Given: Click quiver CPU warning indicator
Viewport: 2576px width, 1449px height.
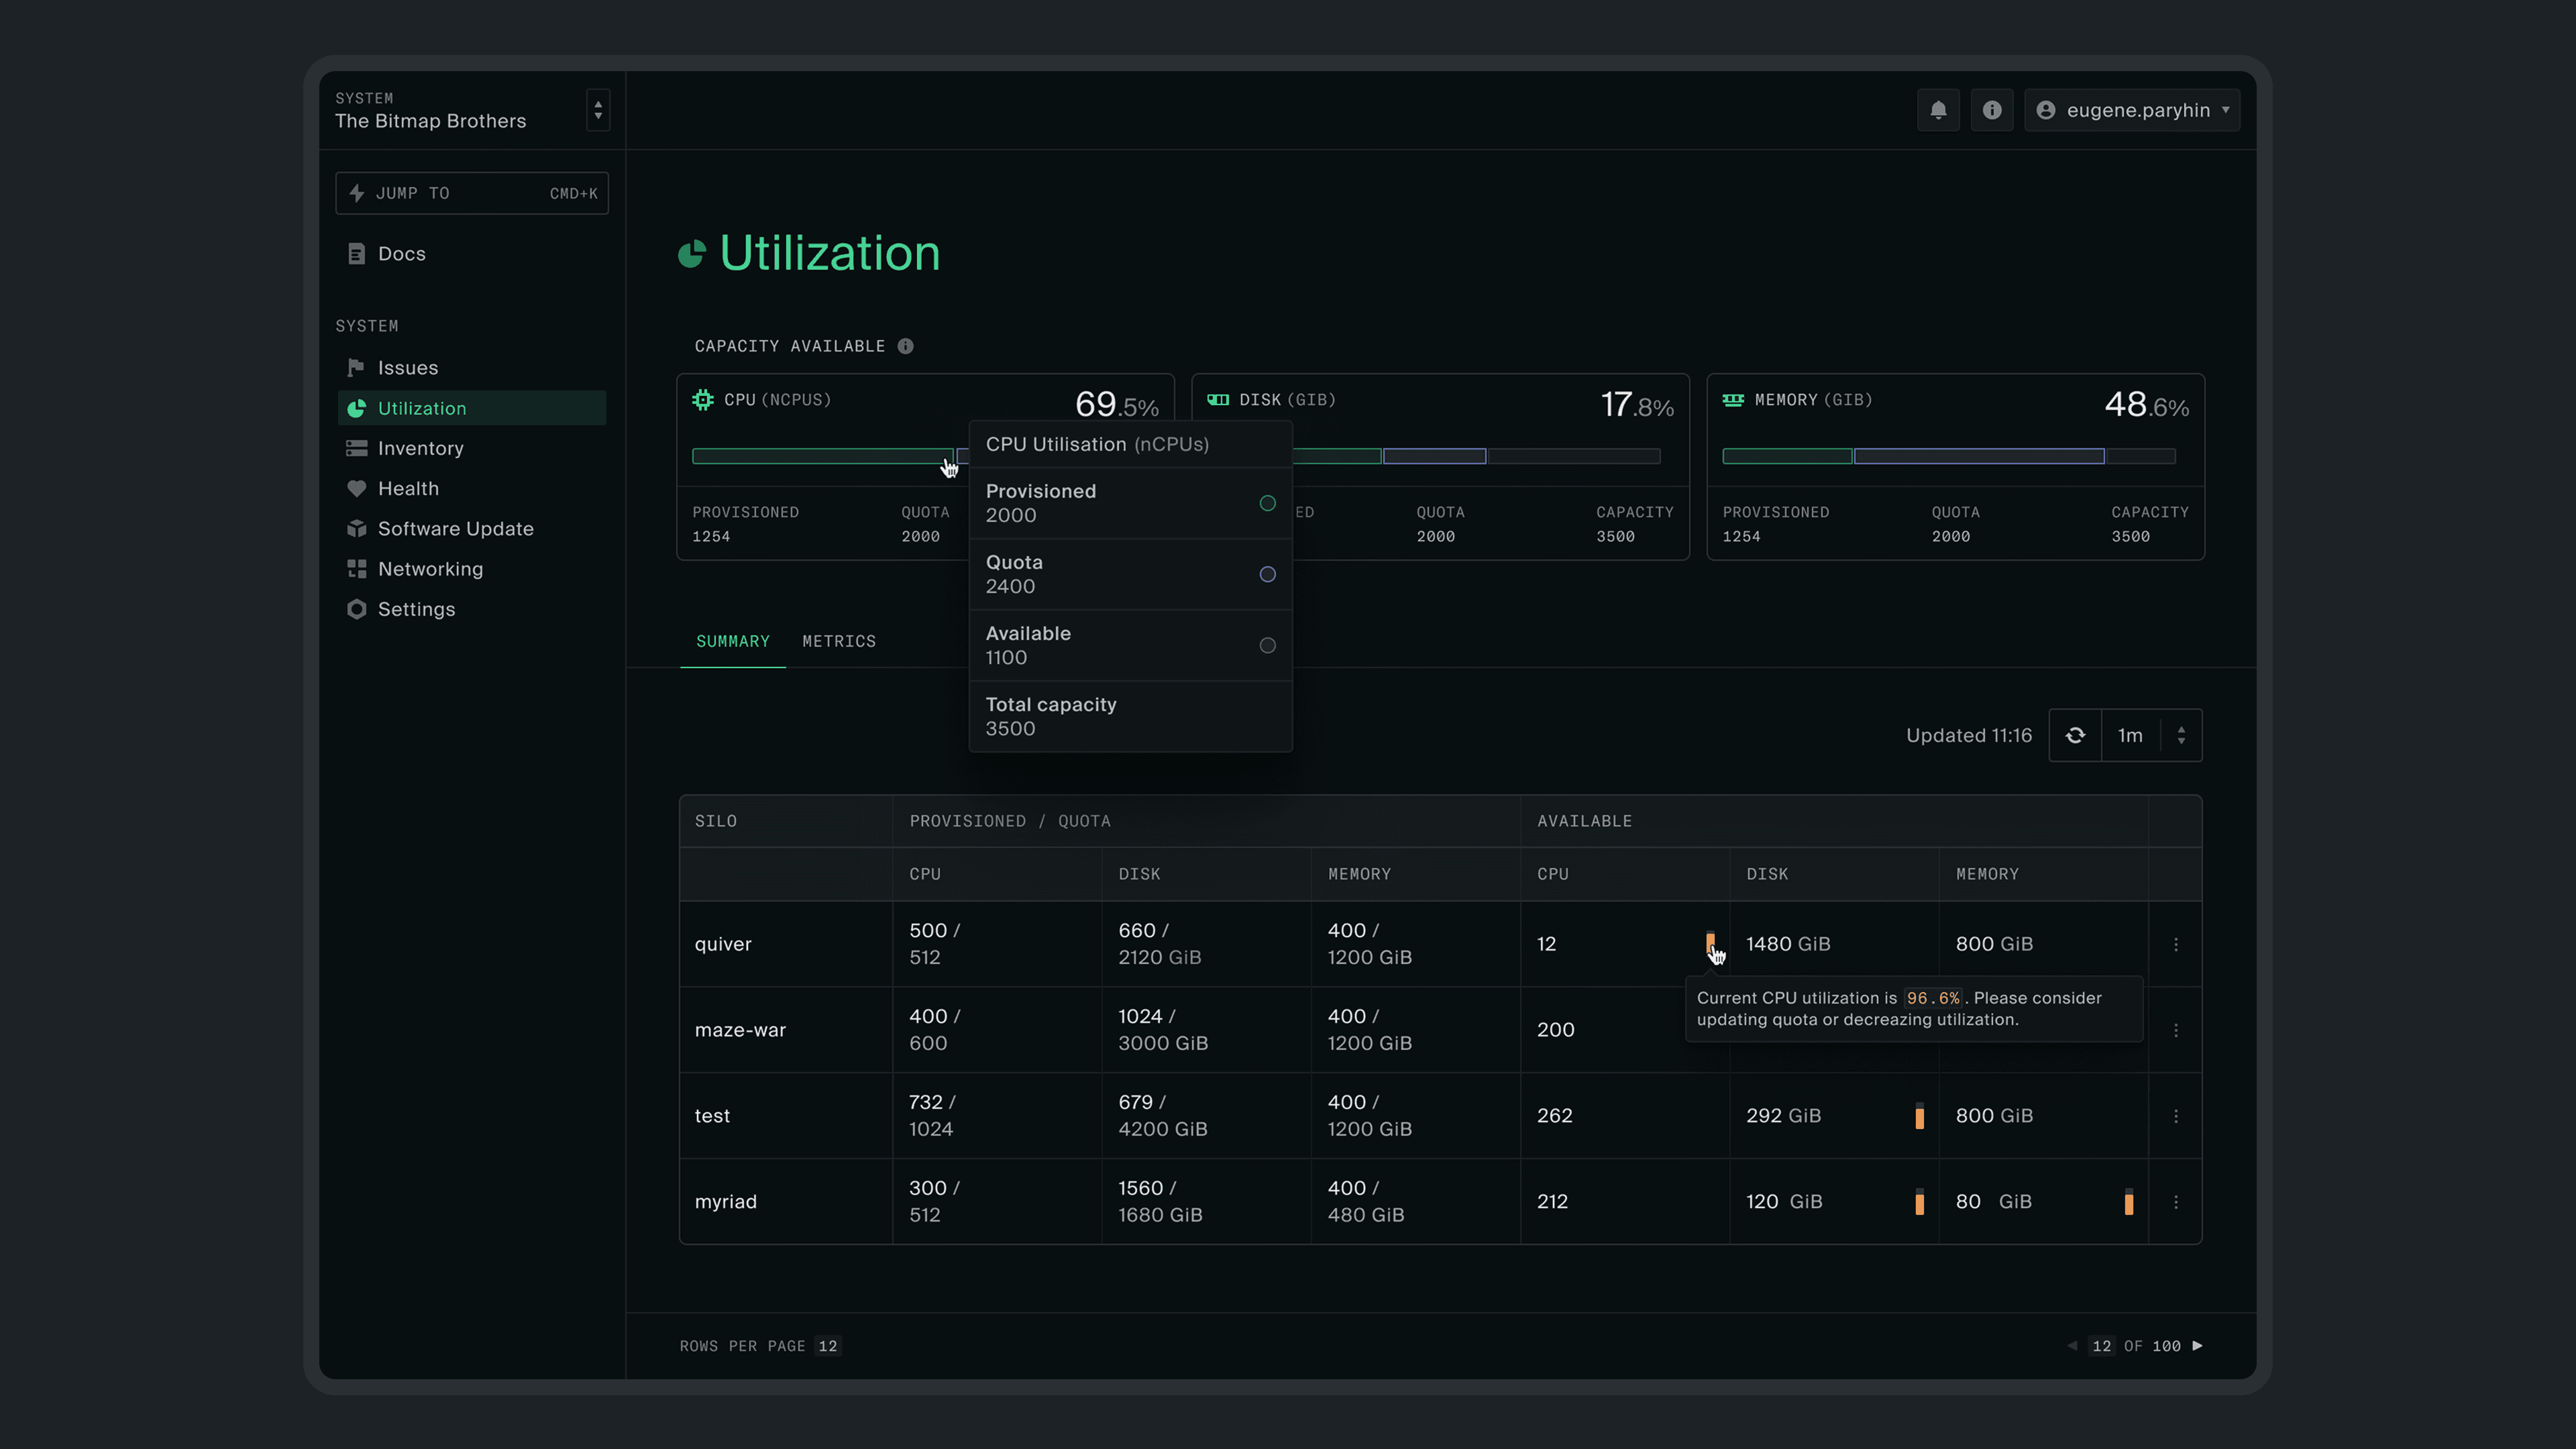Looking at the screenshot, I should click(1710, 943).
